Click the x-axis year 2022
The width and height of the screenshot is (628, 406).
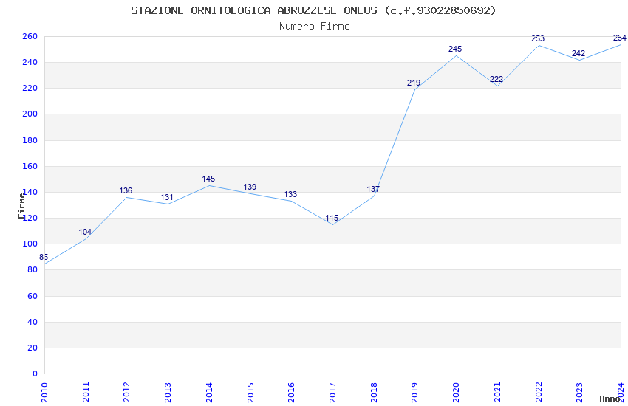(539, 393)
